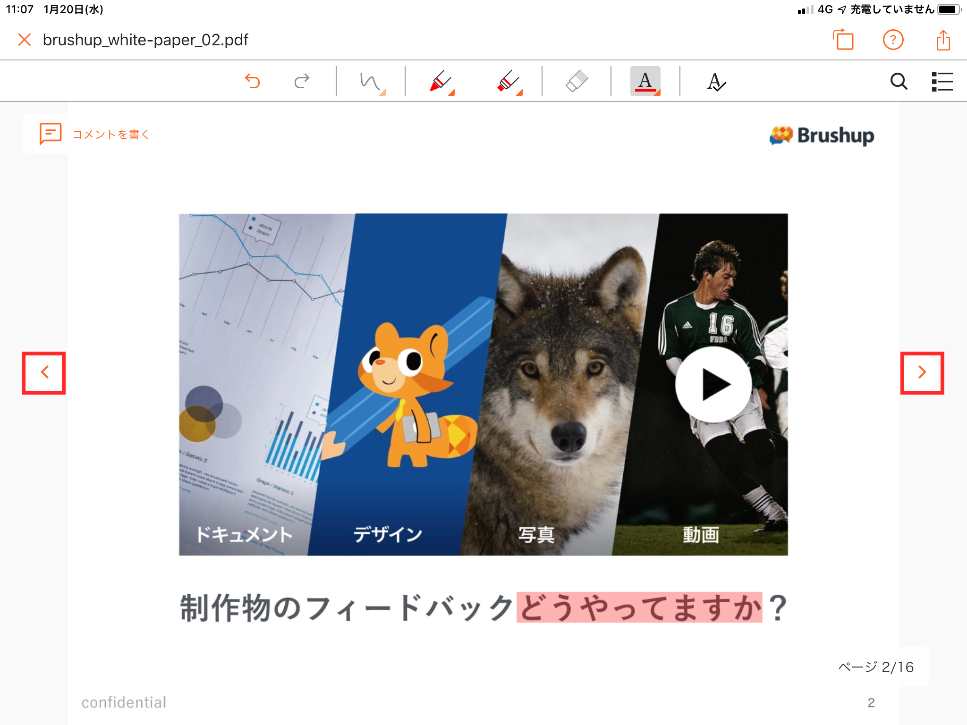The image size is (967, 725).
Task: Close brushup_white-paper_02.pdf document
Action: click(x=25, y=40)
